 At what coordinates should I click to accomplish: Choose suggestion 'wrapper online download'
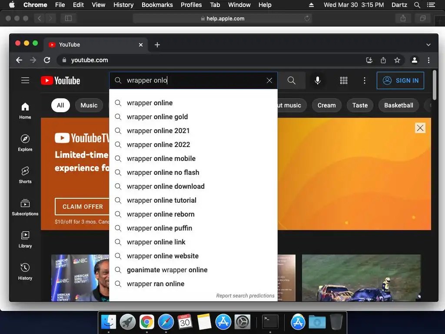point(193,186)
